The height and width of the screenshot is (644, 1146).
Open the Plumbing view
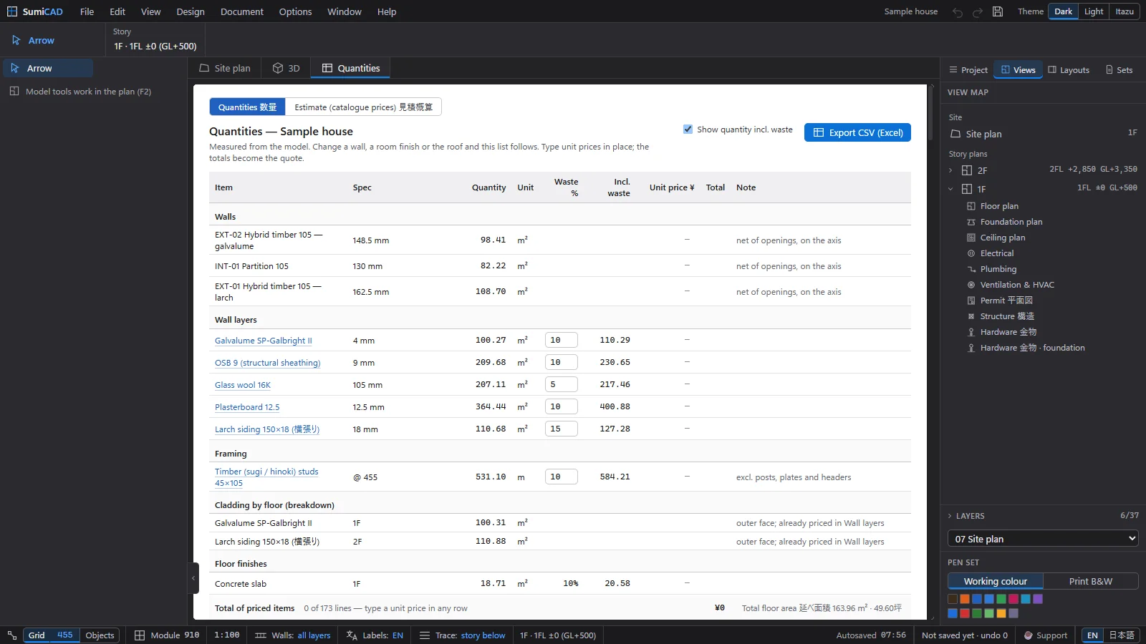pos(998,269)
